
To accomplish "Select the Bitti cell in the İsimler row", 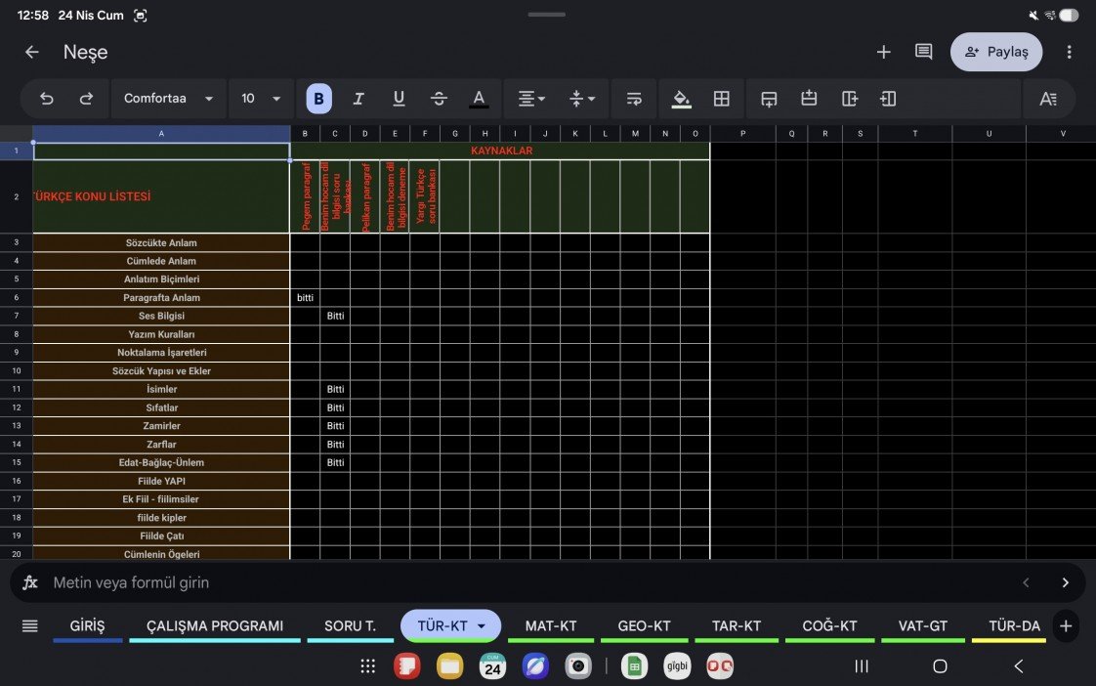I will pyautogui.click(x=335, y=389).
